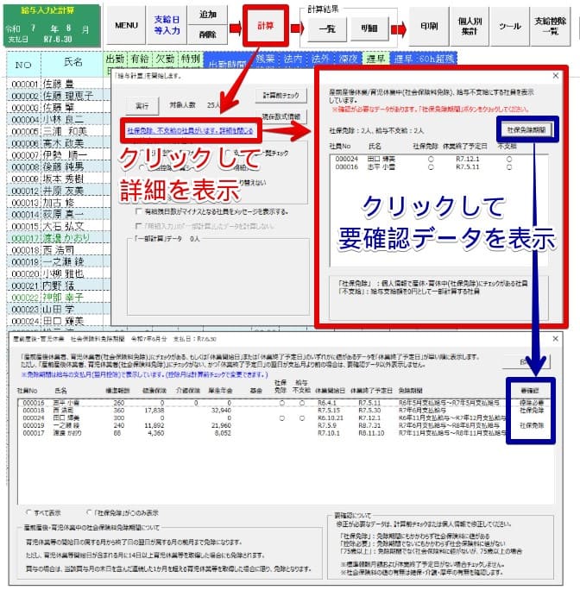The height and width of the screenshot is (590, 580).
Task: Click 実行 in the 給与計算 dialog
Action: click(x=142, y=106)
